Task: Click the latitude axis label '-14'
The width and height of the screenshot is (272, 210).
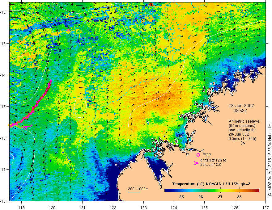Action: click(x=3, y=75)
